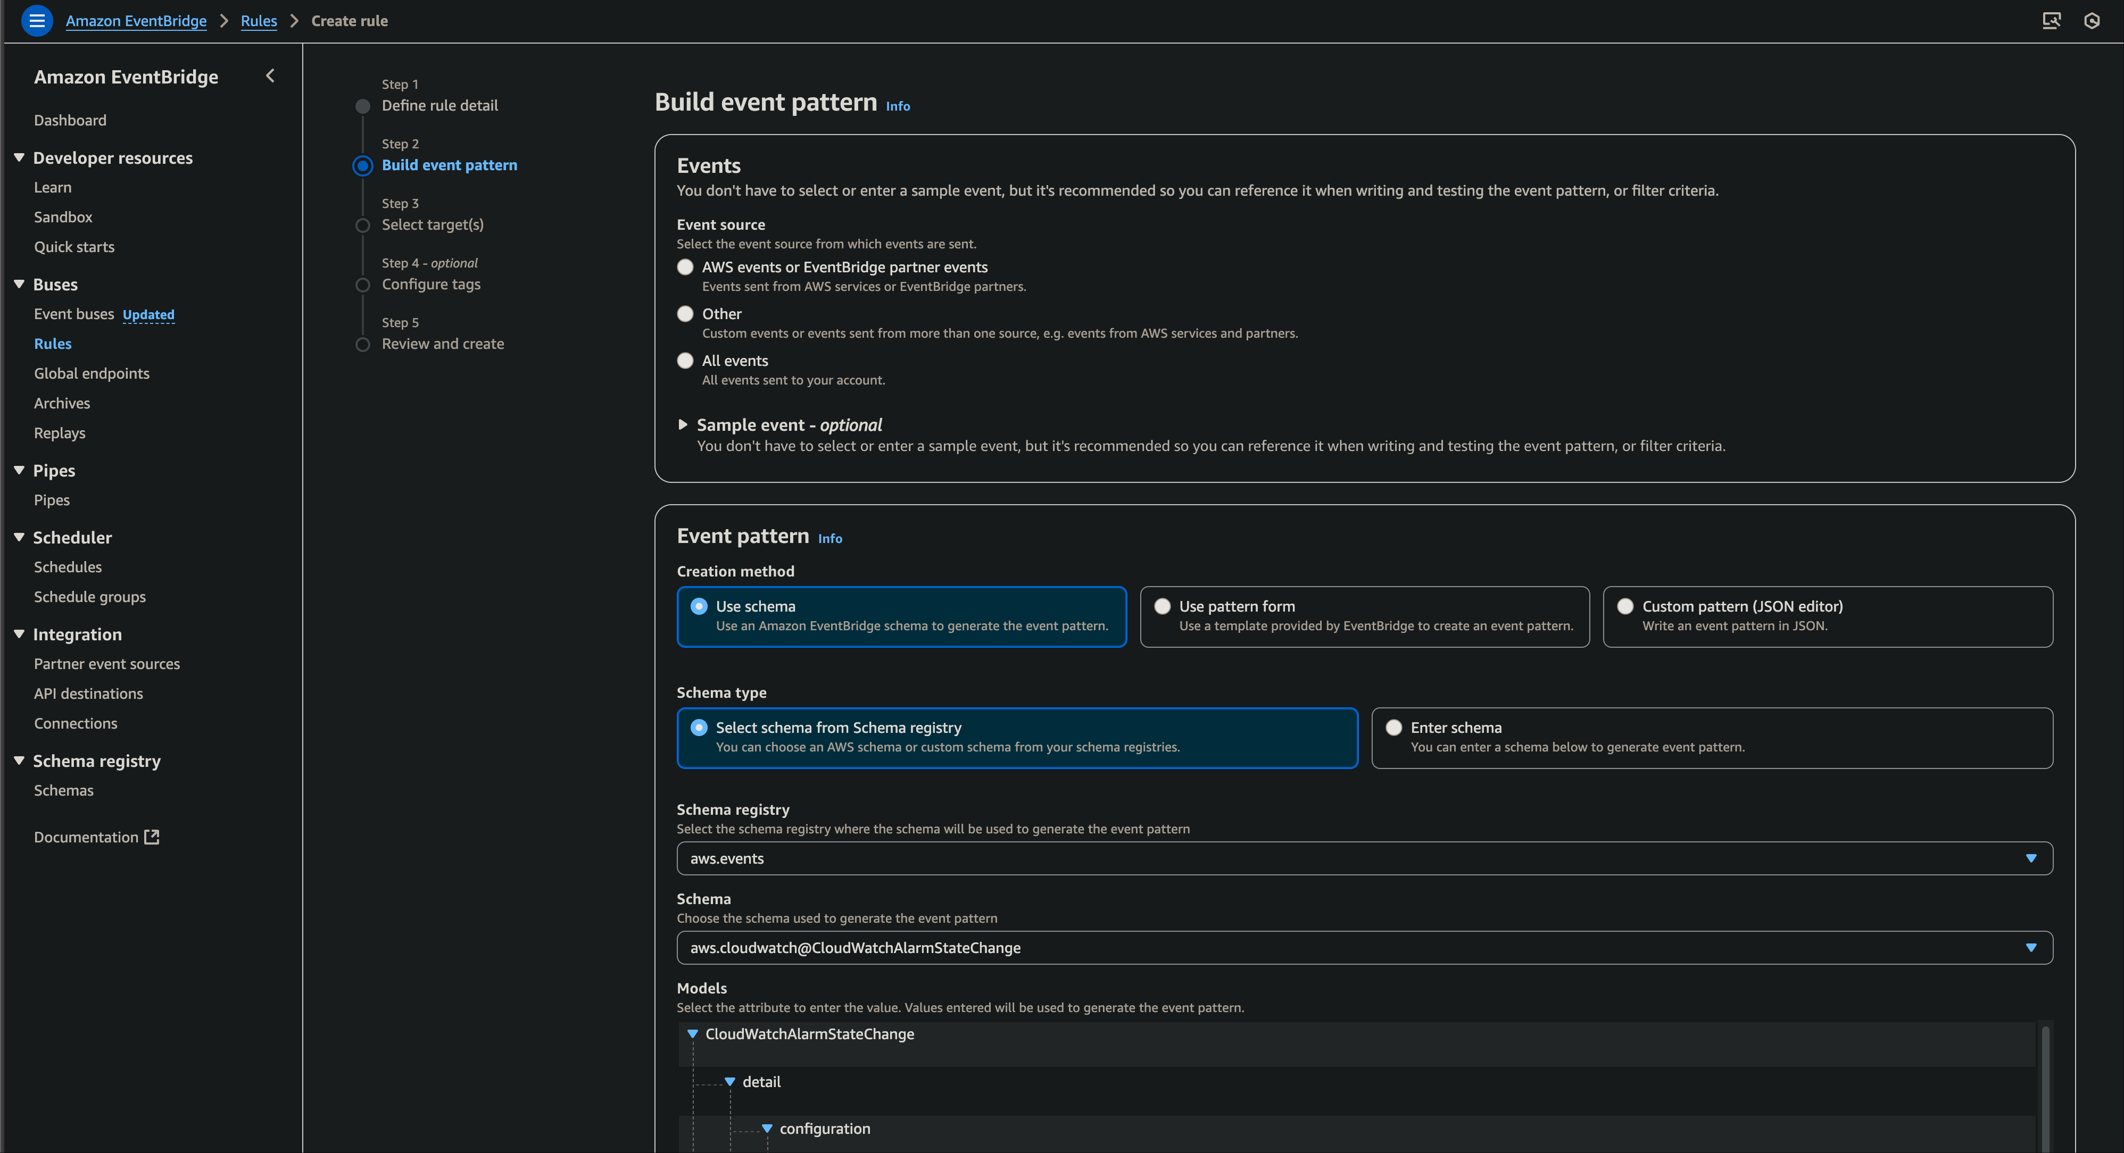The image size is (2124, 1153).
Task: Collapse the configuration tree node
Action: pos(767,1129)
